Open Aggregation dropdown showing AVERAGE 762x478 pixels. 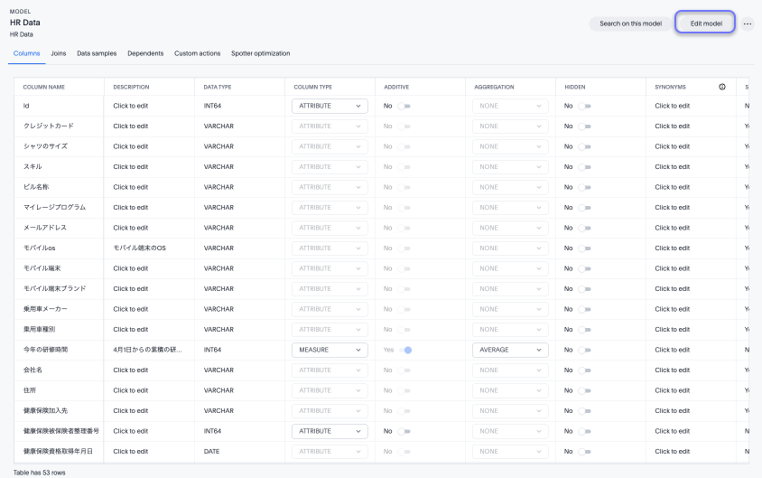pos(510,350)
